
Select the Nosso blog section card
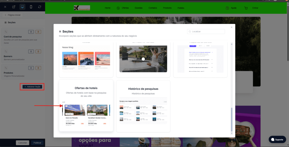86,59
